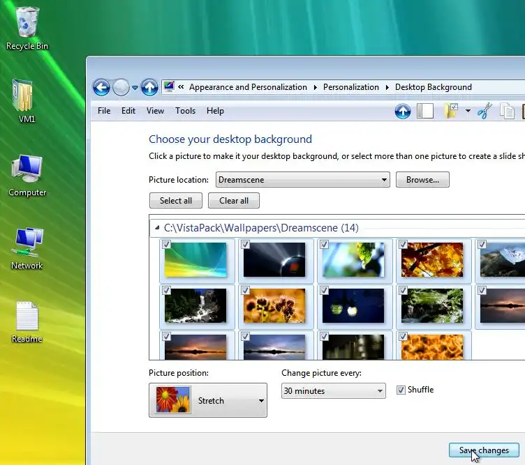Uncheck the snowy mountain wallpaper checkbox

click(482, 245)
